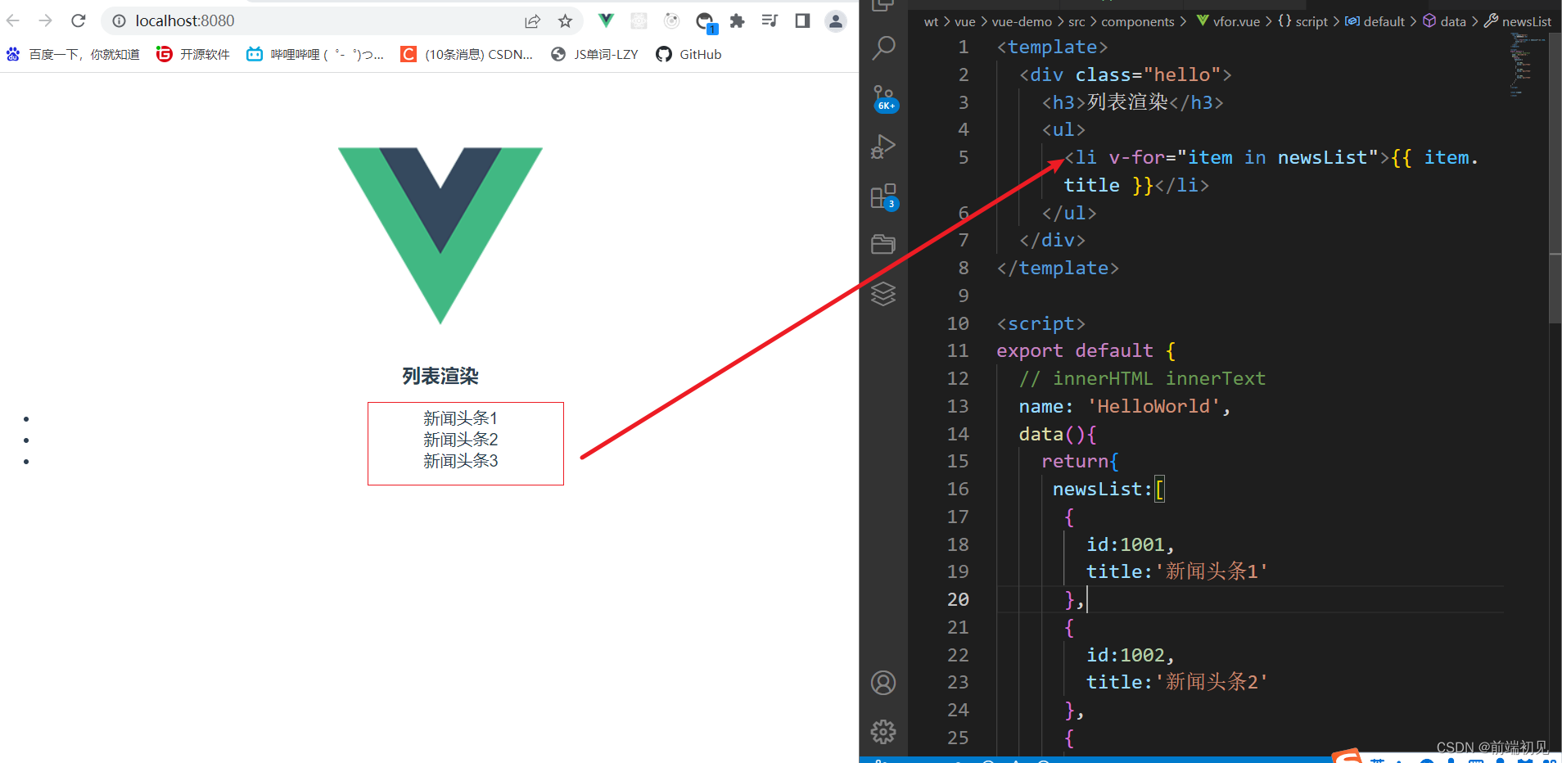The height and width of the screenshot is (763, 1562).
Task: Click export default on line 11
Action: pos(1074,350)
